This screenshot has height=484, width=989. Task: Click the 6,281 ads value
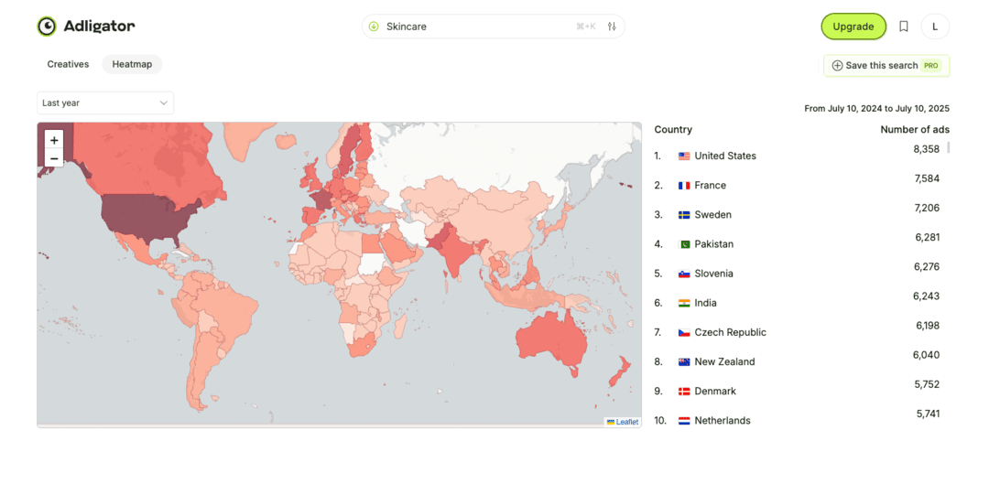coord(927,237)
